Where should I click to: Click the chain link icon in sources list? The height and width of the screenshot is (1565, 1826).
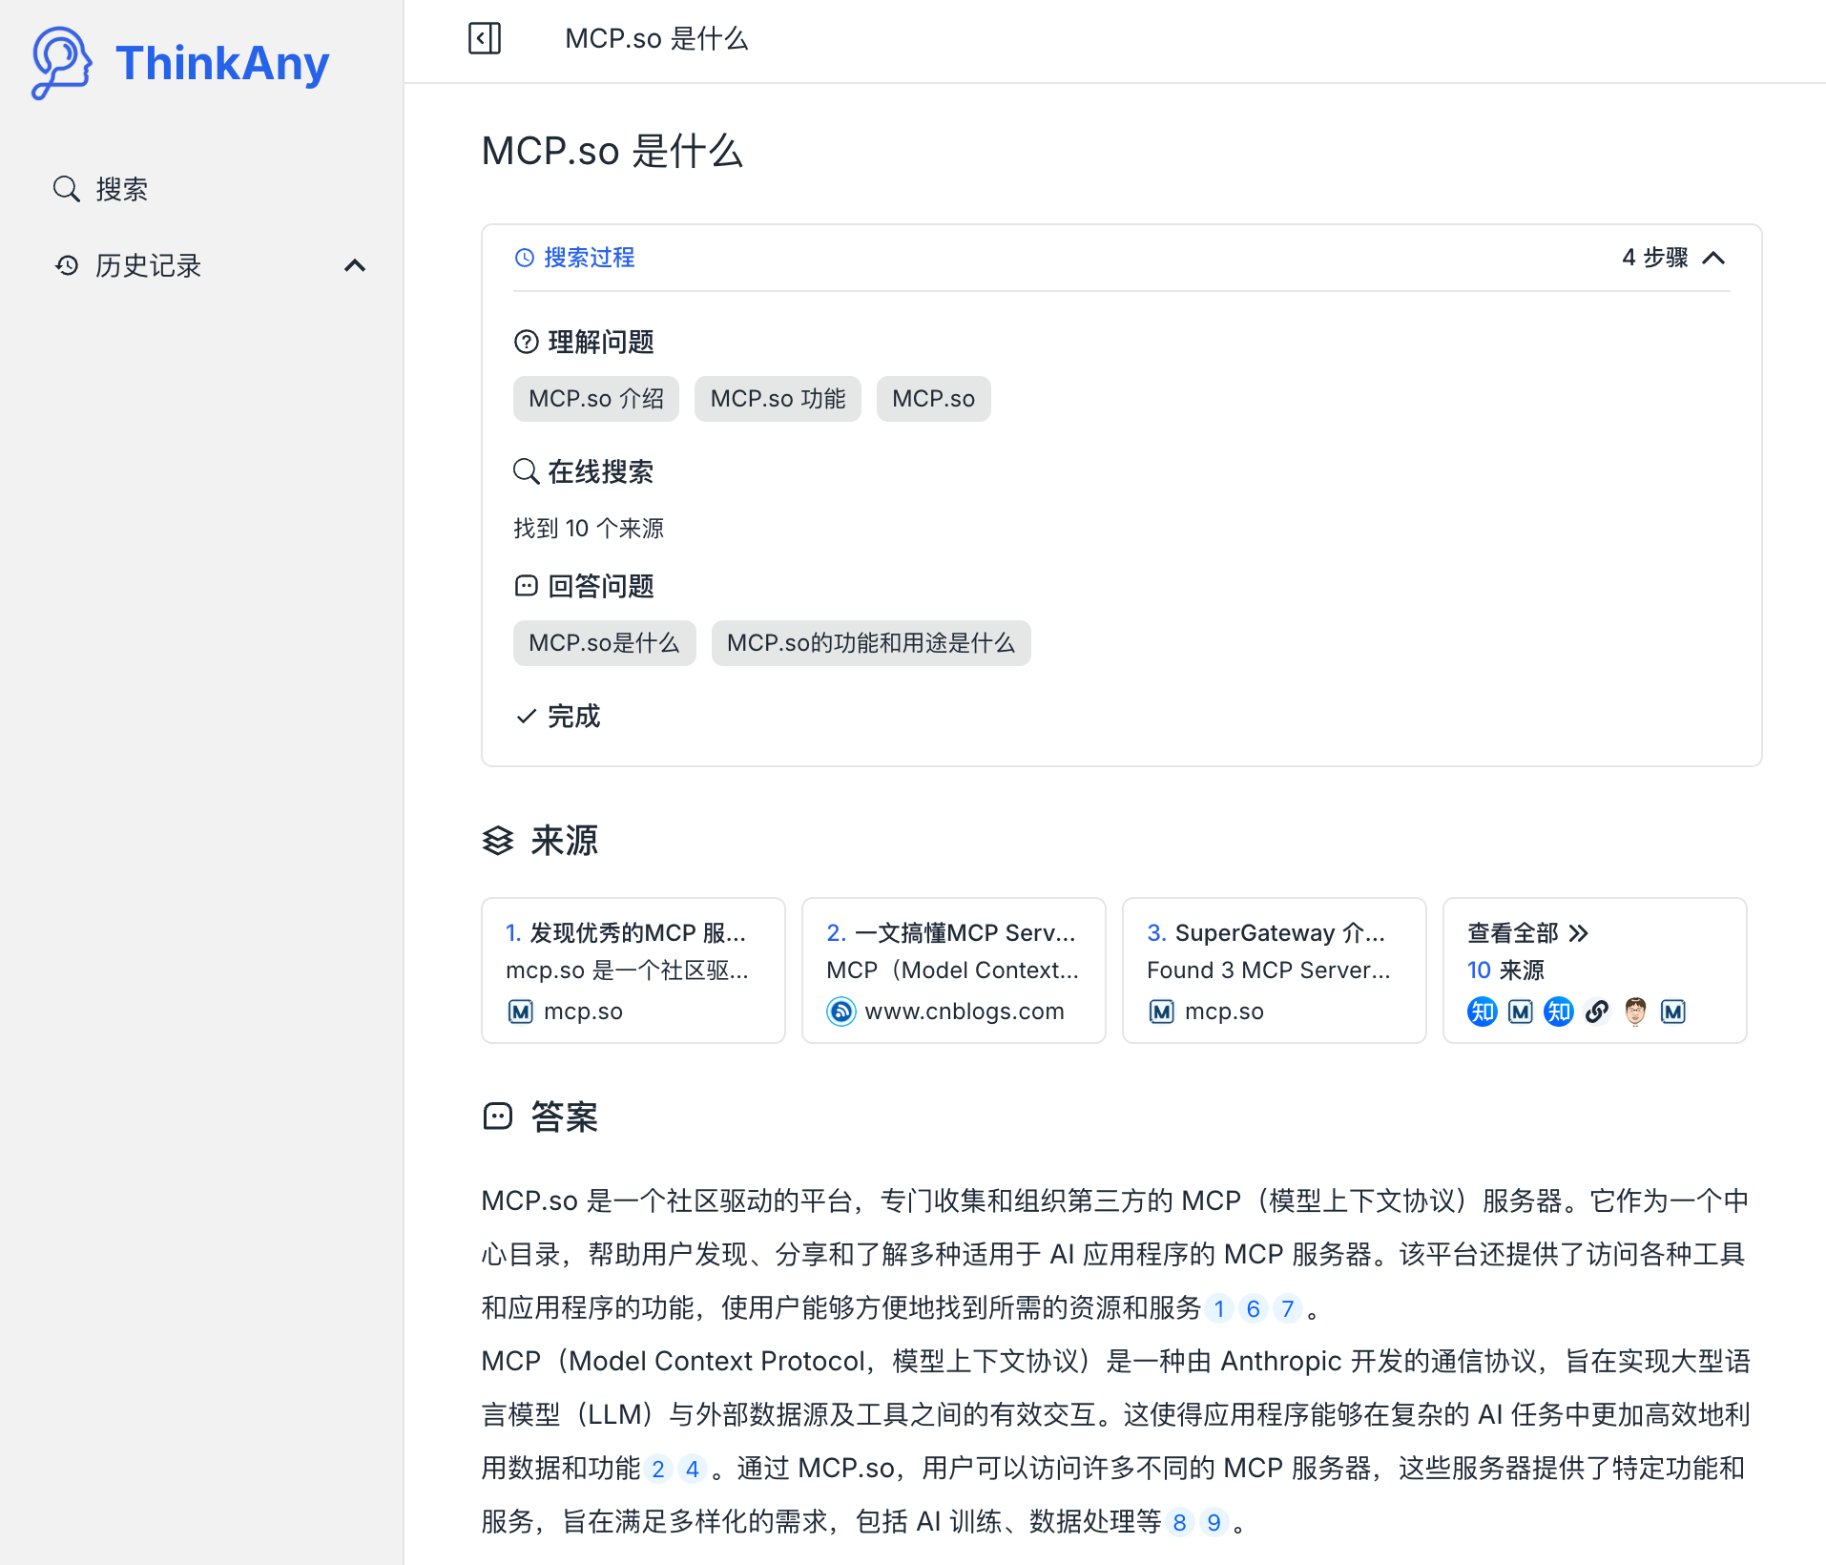pos(1597,1012)
